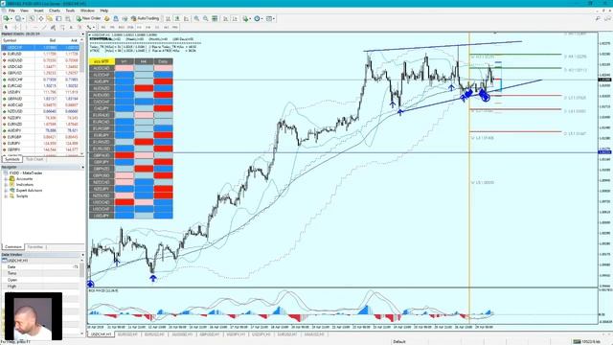Select the Vertical Line drawing tool
The image size is (613, 345).
(x=26, y=28)
